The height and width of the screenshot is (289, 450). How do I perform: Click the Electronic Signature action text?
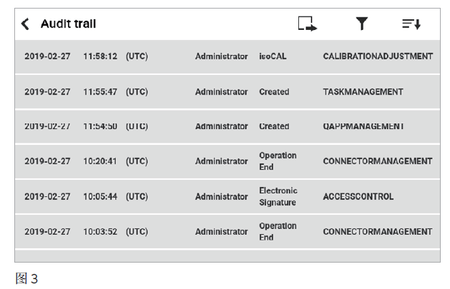click(278, 196)
